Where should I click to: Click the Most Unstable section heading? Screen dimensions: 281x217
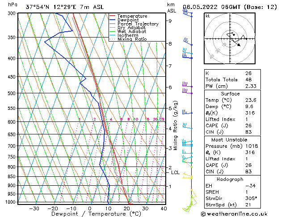tap(229, 140)
